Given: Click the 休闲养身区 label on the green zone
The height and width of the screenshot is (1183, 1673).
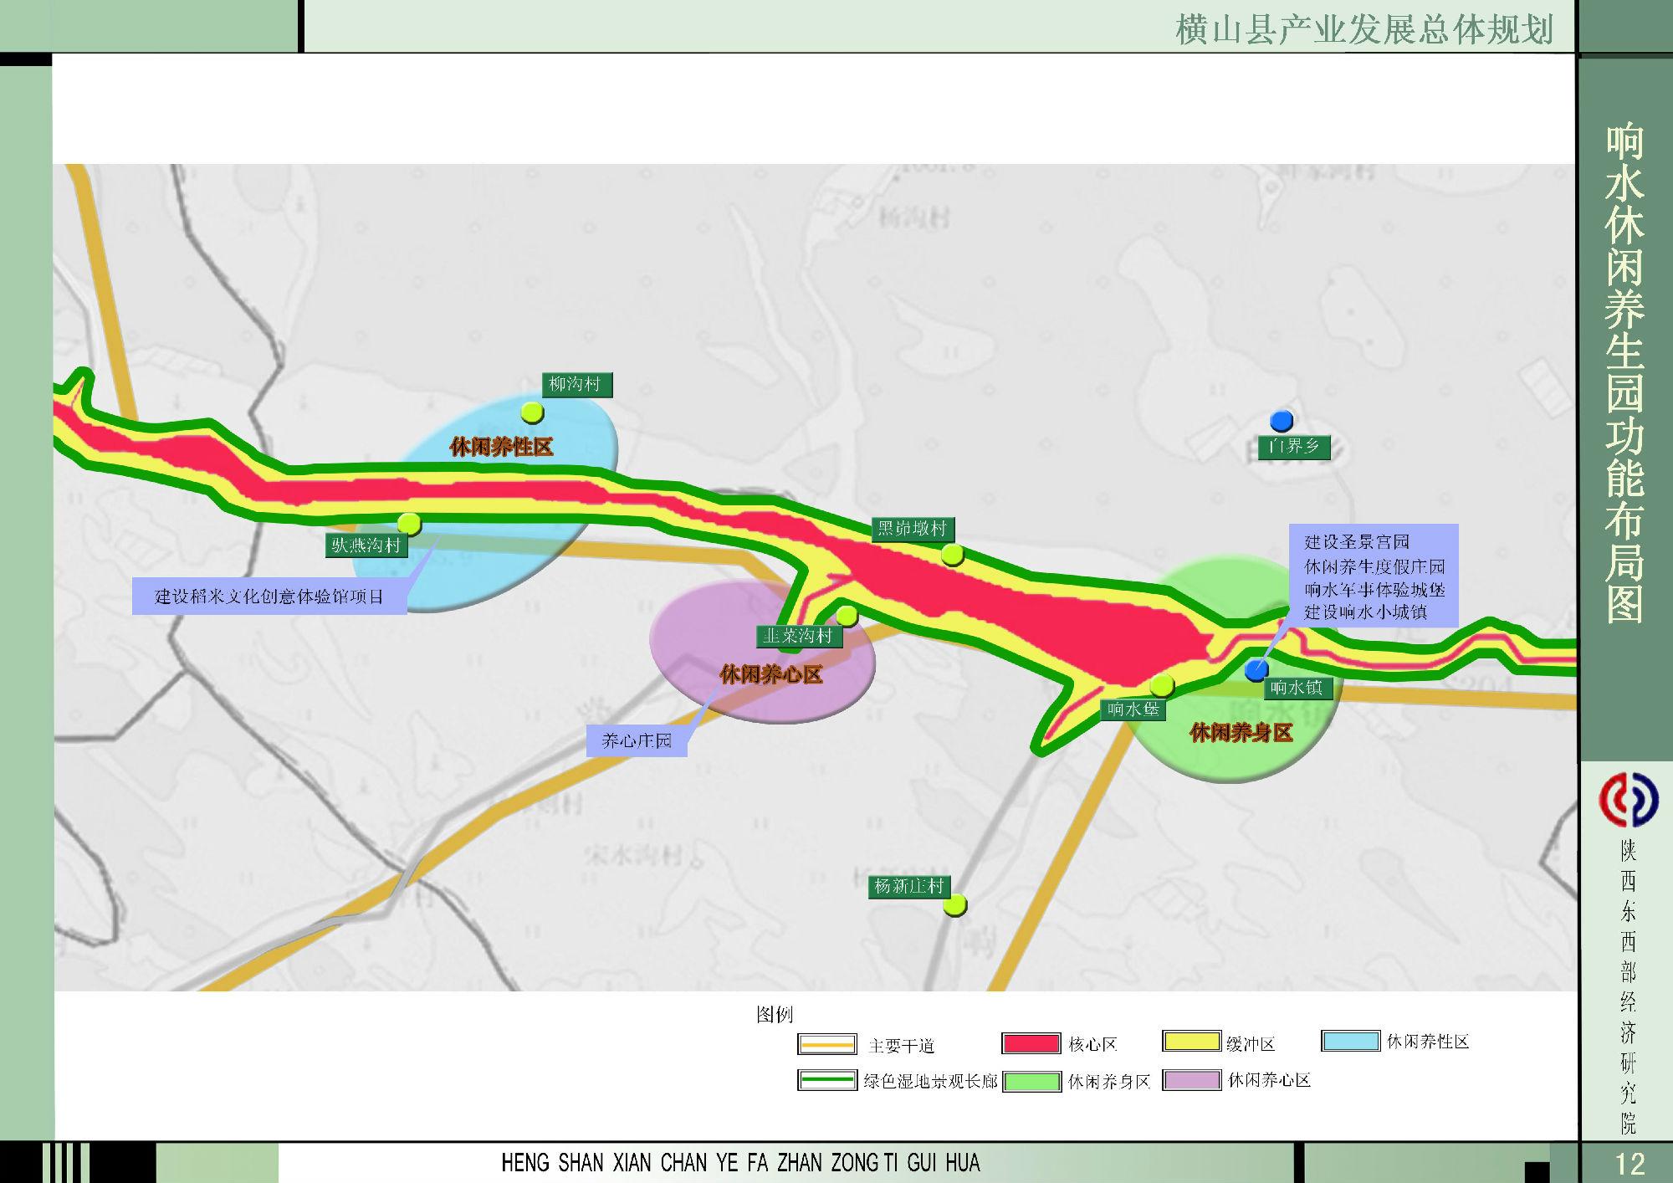Looking at the screenshot, I should click(1241, 734).
